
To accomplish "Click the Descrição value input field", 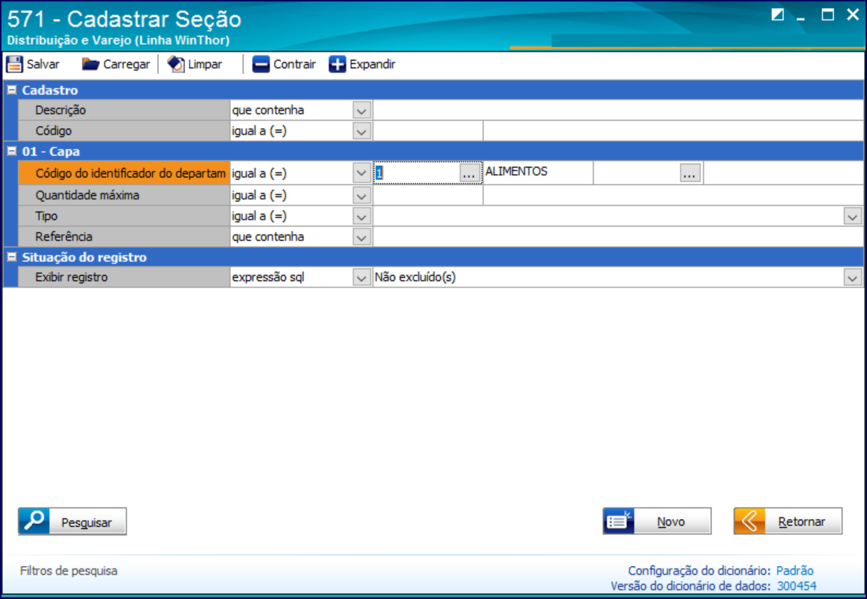I will click(618, 110).
